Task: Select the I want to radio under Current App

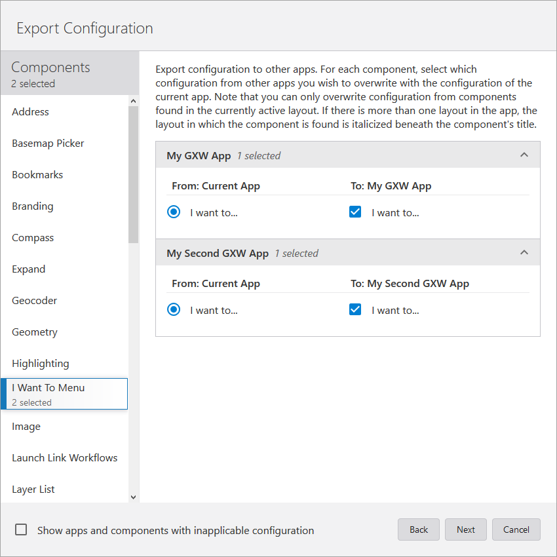Action: pos(173,212)
